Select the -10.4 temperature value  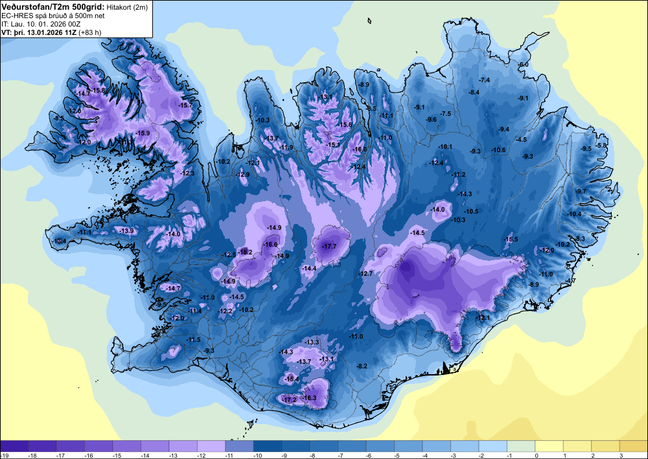pos(574,214)
